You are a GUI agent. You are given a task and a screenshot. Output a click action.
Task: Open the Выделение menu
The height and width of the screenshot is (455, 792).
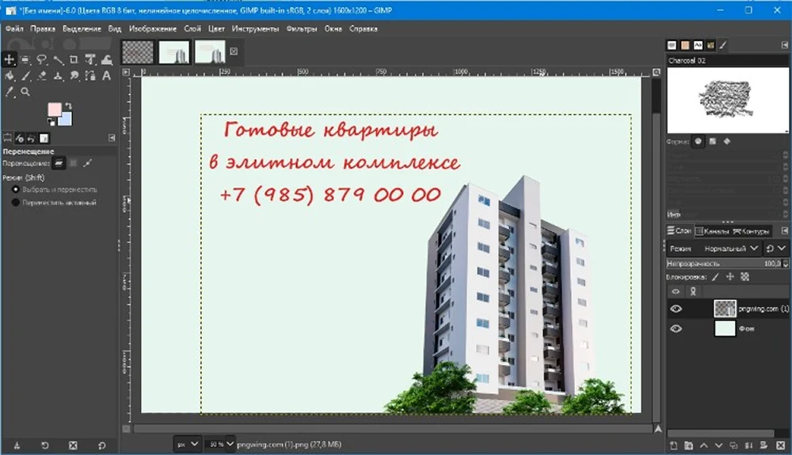click(82, 28)
